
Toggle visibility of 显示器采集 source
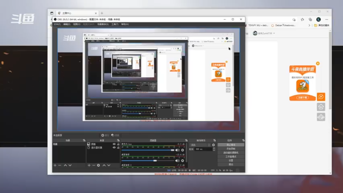114,148
